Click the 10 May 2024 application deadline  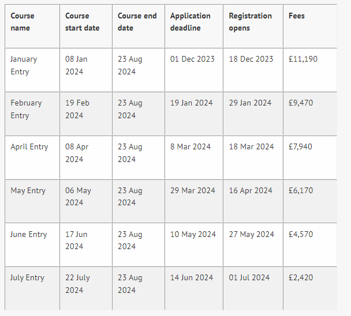pyautogui.click(x=193, y=234)
